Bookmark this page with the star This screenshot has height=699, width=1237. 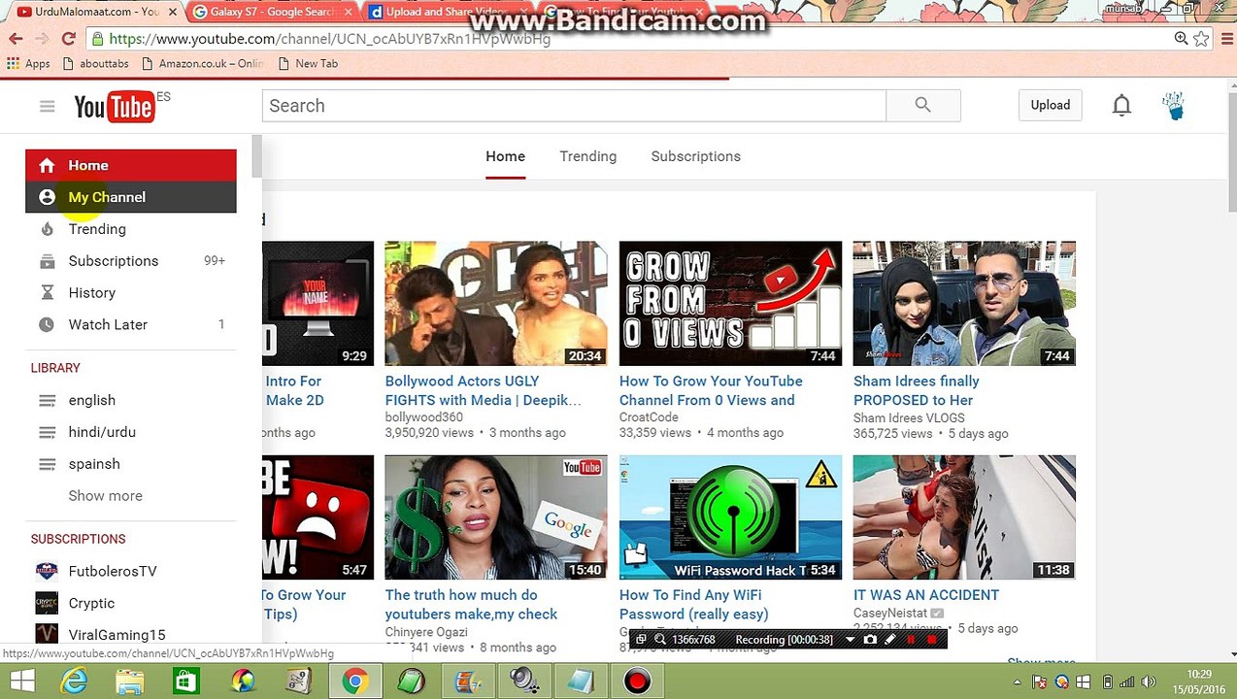pos(1202,39)
